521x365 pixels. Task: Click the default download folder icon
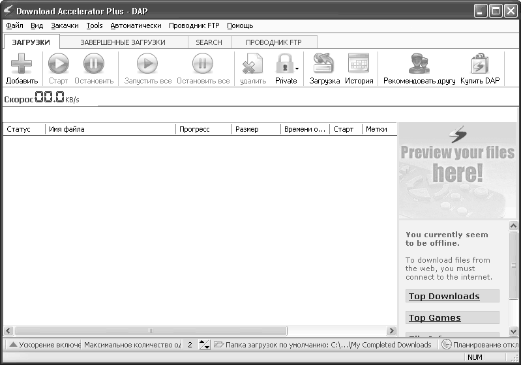pyautogui.click(x=218, y=344)
